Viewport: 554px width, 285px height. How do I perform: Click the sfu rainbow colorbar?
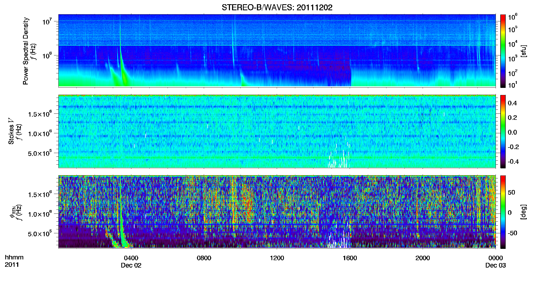pyautogui.click(x=503, y=51)
